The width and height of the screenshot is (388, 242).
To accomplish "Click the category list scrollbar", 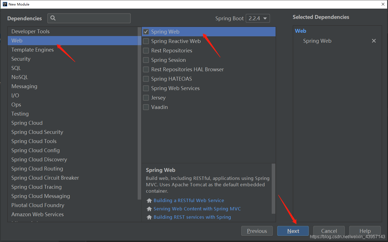I will tap(139, 113).
